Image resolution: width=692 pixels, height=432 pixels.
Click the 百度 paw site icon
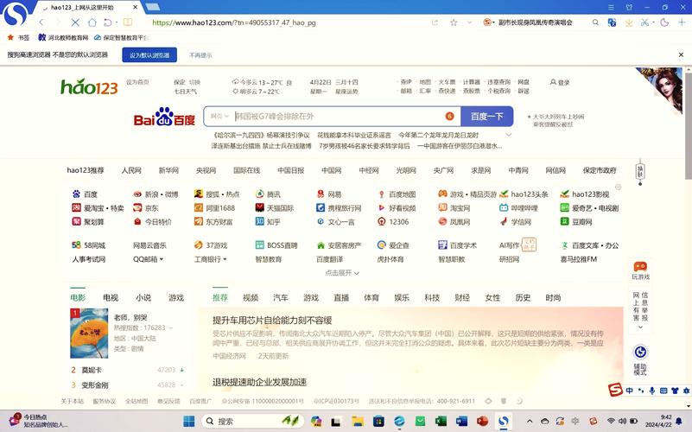(x=76, y=194)
